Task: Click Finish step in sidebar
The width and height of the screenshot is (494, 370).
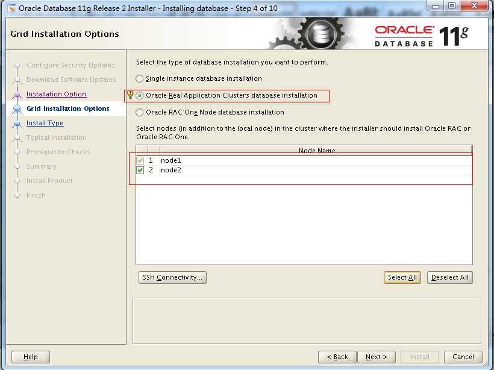Action: coord(36,196)
